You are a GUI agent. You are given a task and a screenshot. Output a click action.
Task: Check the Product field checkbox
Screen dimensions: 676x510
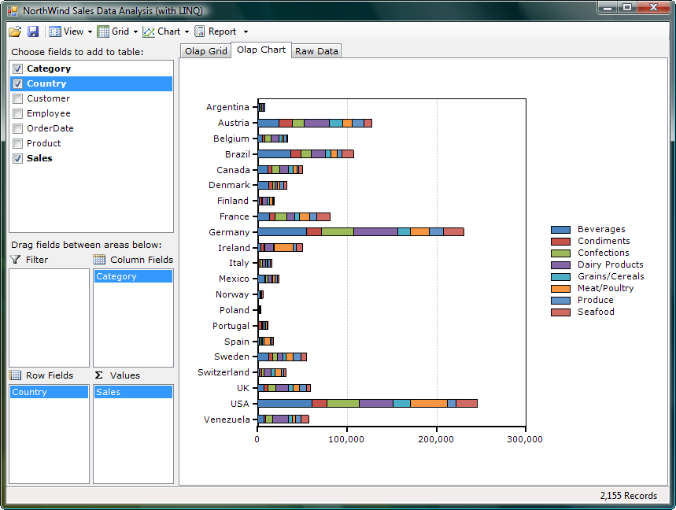click(17, 143)
